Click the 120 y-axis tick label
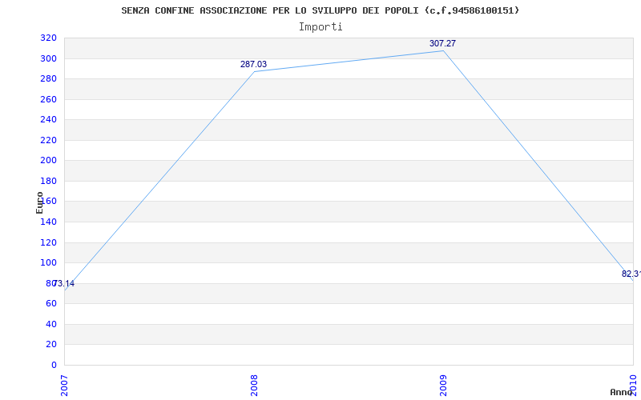The height and width of the screenshot is (400, 641). [48, 242]
